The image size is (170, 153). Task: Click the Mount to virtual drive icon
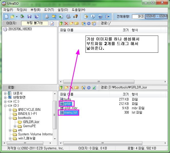coord(68,17)
